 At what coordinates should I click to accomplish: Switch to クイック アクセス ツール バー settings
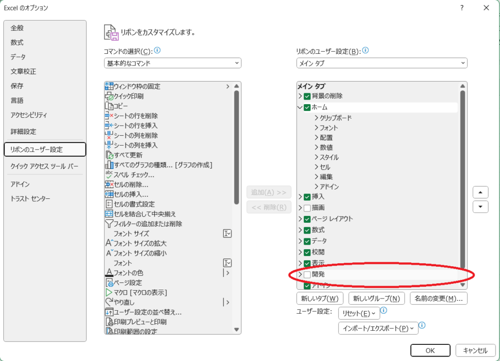pos(44,167)
